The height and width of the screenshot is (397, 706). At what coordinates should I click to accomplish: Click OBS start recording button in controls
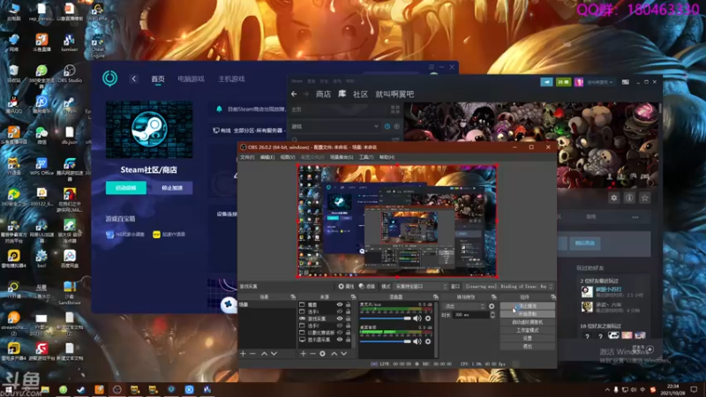[527, 314]
